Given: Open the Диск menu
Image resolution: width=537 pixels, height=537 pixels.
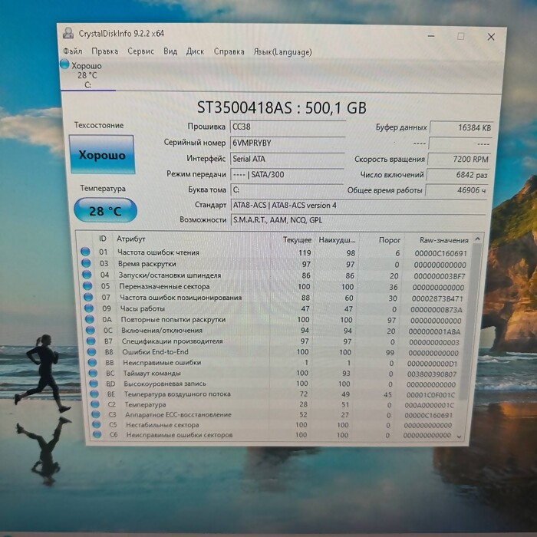Looking at the screenshot, I should [x=195, y=51].
